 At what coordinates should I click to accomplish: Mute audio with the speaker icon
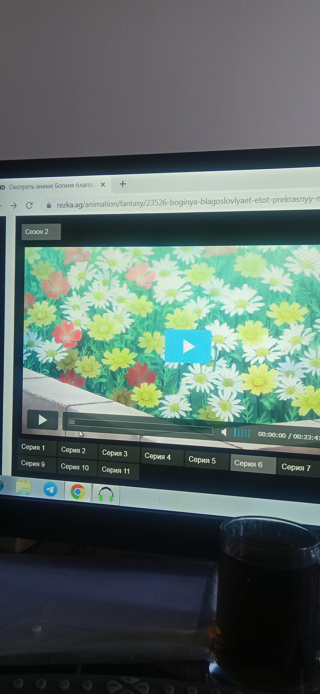[x=224, y=432]
